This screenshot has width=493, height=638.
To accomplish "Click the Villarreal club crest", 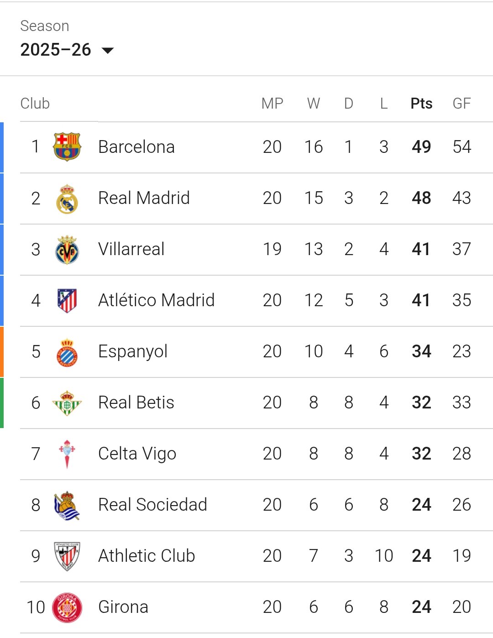I will [x=67, y=250].
